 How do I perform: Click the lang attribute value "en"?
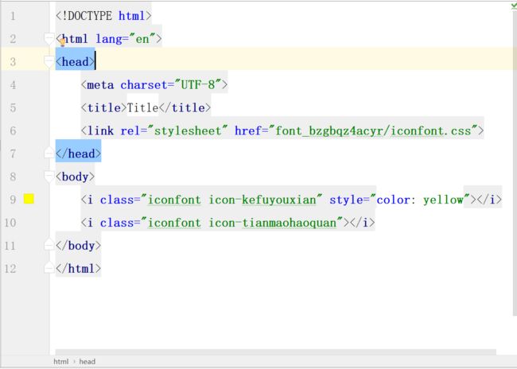pos(142,39)
